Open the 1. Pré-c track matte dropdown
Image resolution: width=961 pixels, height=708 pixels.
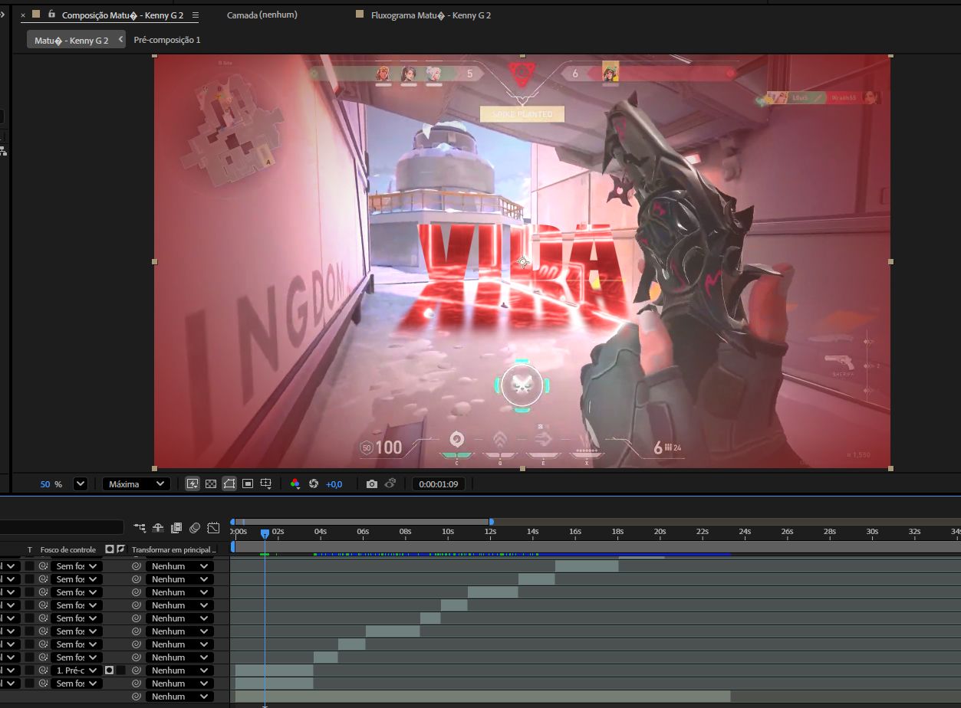click(x=77, y=670)
